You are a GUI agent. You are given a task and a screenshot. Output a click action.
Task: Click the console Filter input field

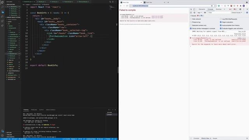pyautogui.click(x=219, y=12)
